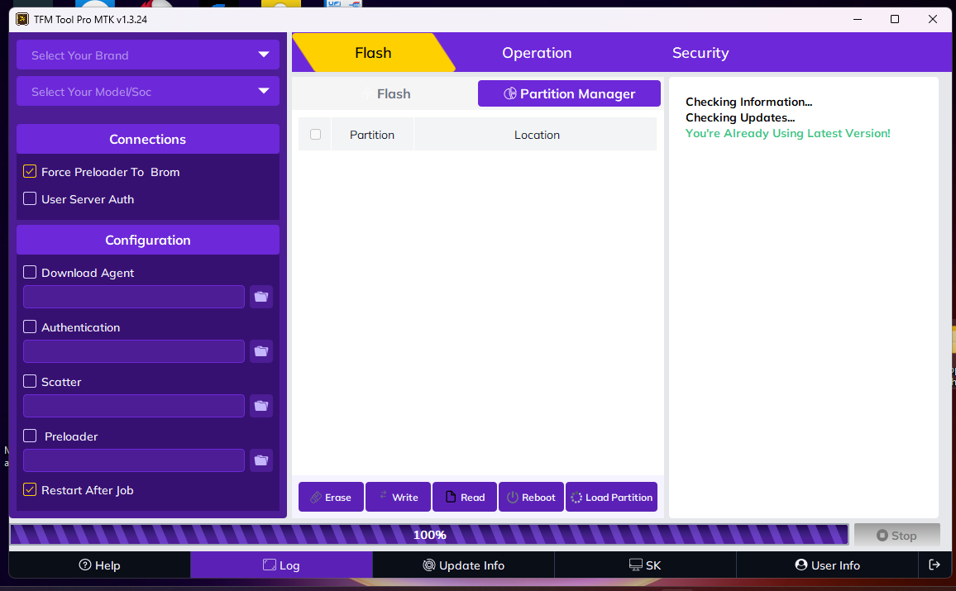Disable Force Preloader To Brom checkbox
The height and width of the screenshot is (591, 956).
[x=30, y=172]
